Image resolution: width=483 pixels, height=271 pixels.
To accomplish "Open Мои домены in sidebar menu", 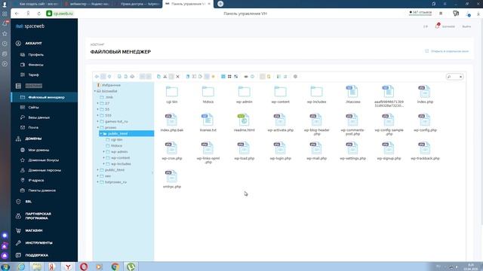I will tap(38, 150).
